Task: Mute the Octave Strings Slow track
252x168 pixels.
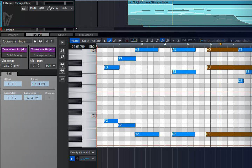Action: 33,8
